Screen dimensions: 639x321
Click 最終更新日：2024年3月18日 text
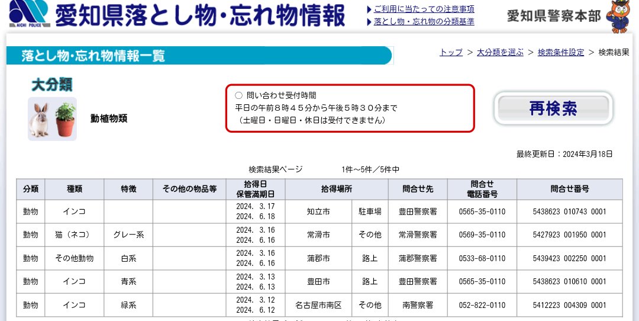pyautogui.click(x=564, y=154)
